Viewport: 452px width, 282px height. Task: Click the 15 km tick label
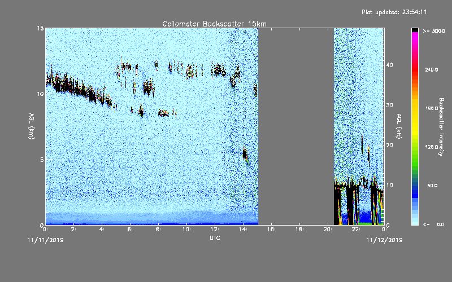pos(40,28)
